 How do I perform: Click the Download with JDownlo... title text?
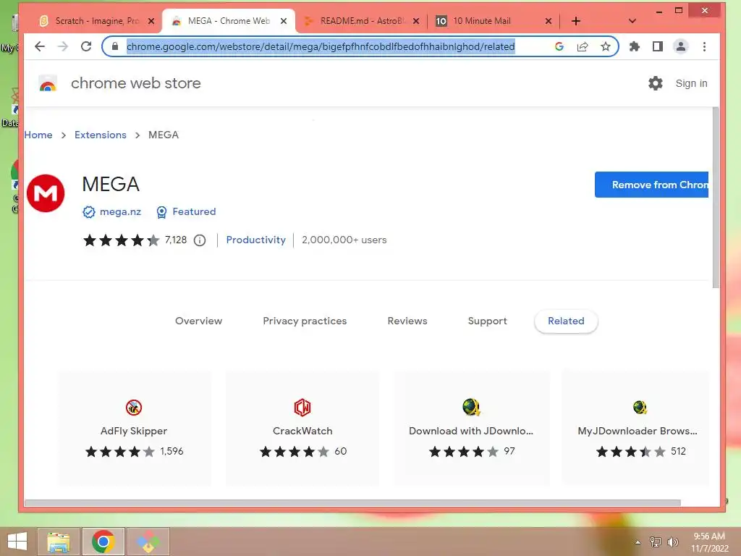click(471, 431)
